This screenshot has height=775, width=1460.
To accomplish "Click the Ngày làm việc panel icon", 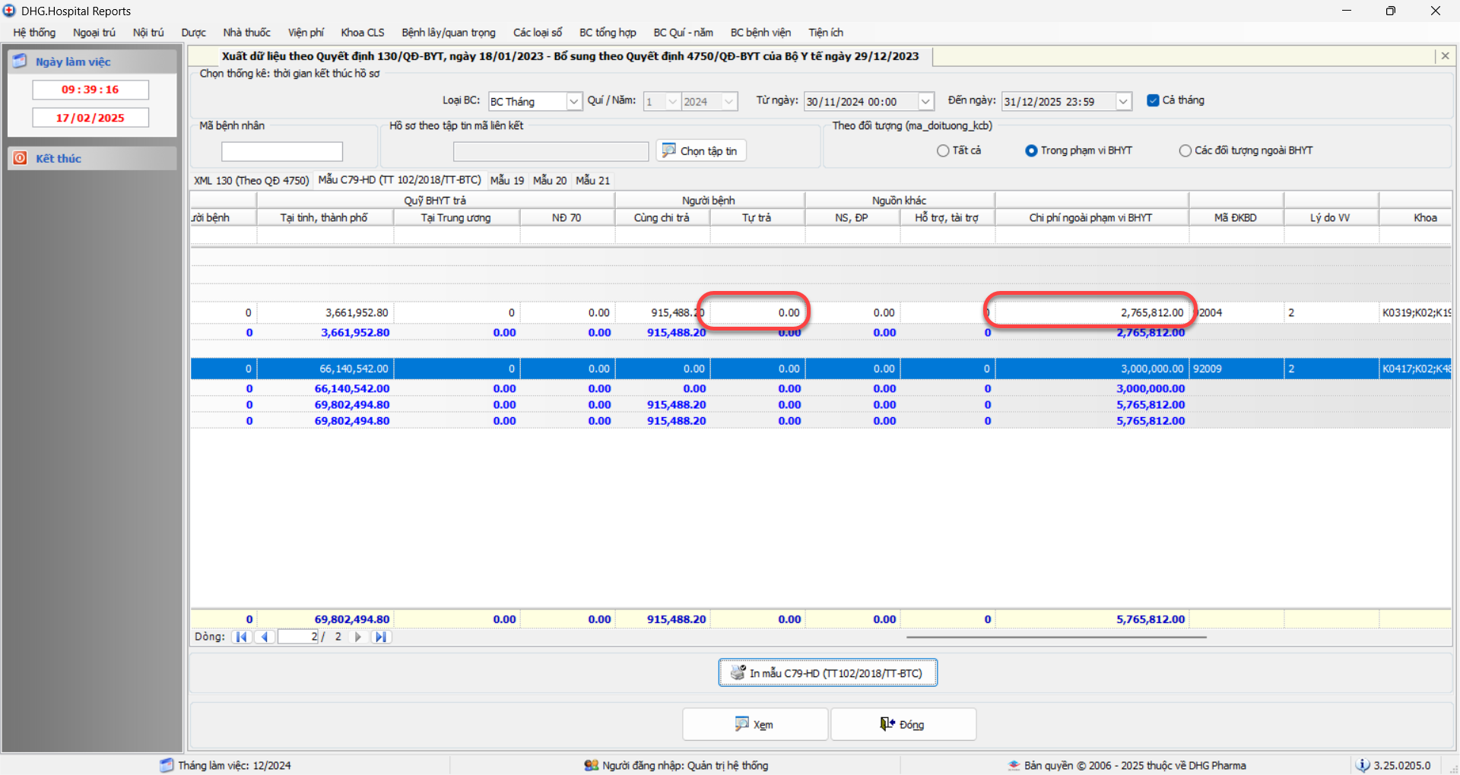I will coord(20,62).
